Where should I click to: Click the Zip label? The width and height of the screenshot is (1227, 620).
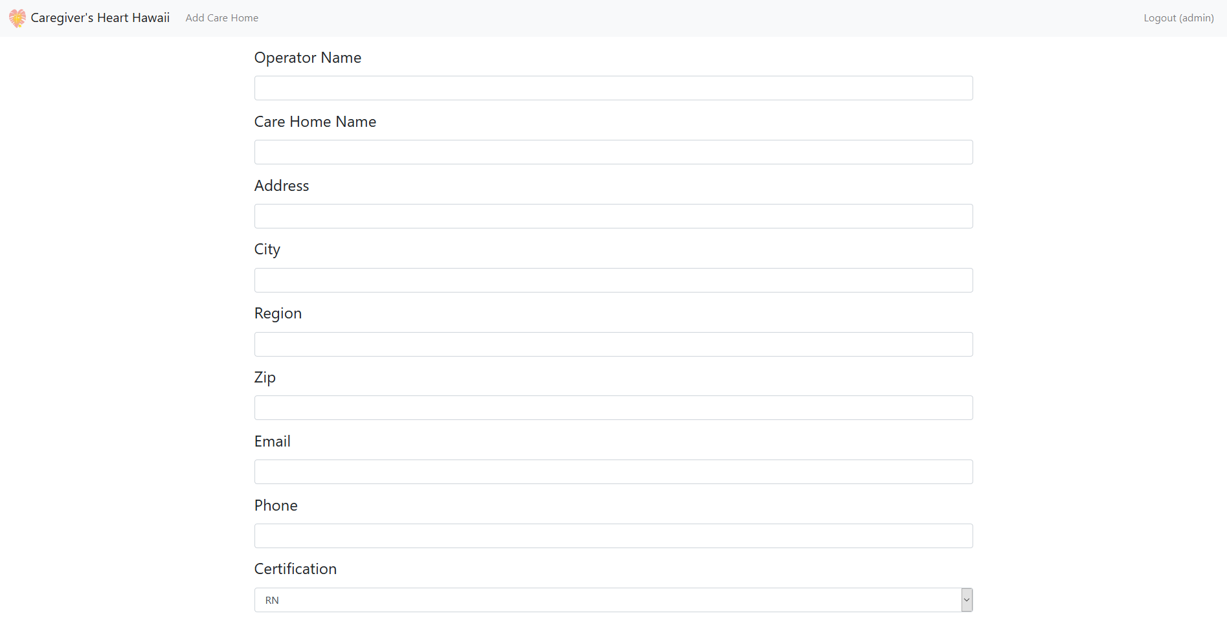point(265,377)
